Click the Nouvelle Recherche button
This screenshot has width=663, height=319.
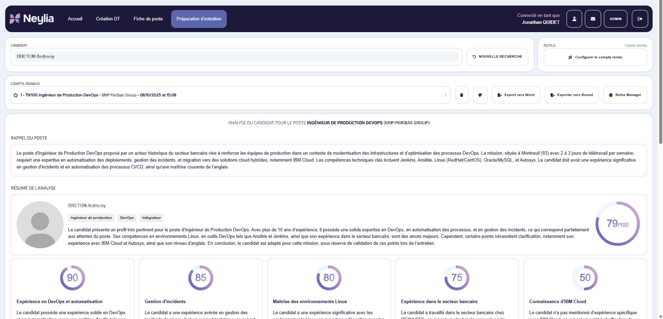[497, 57]
